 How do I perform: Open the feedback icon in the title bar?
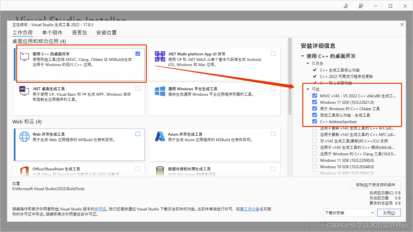(360, 6)
